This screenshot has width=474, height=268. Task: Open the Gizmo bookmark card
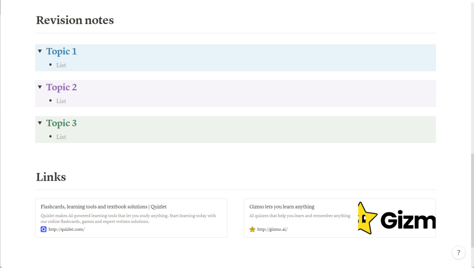pos(340,218)
